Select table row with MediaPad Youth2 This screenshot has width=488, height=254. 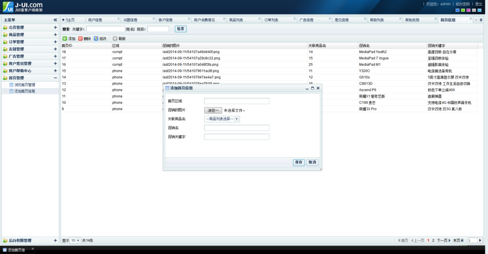tap(269, 52)
